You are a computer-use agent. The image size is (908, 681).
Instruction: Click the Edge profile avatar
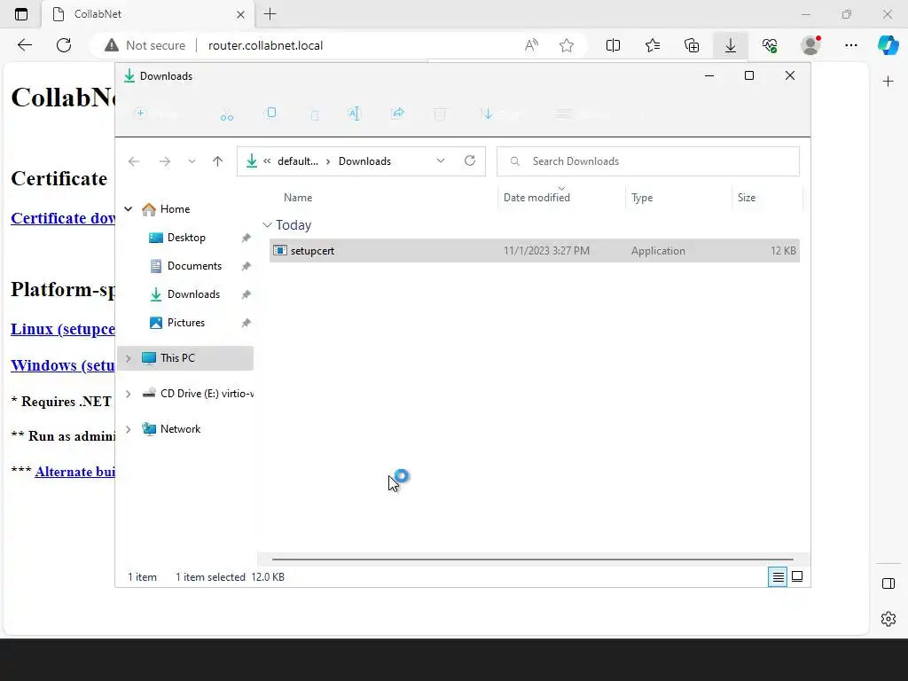pos(810,45)
